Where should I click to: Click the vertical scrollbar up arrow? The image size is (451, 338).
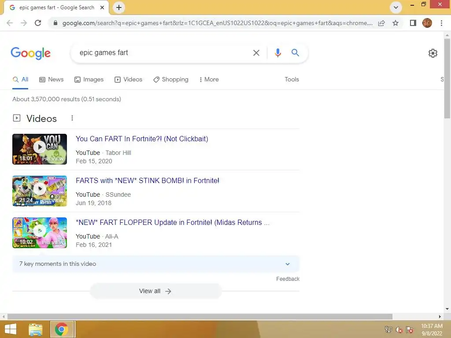447,35
